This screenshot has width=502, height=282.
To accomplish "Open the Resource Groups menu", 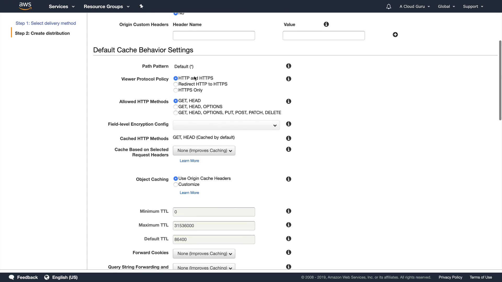I will coord(106,7).
